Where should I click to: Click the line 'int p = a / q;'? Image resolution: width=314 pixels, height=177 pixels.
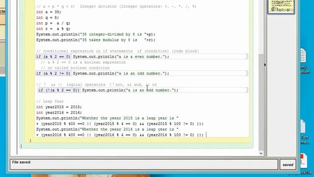53,23
